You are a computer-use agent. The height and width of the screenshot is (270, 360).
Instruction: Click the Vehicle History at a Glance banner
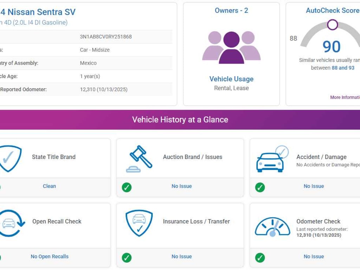point(180,120)
